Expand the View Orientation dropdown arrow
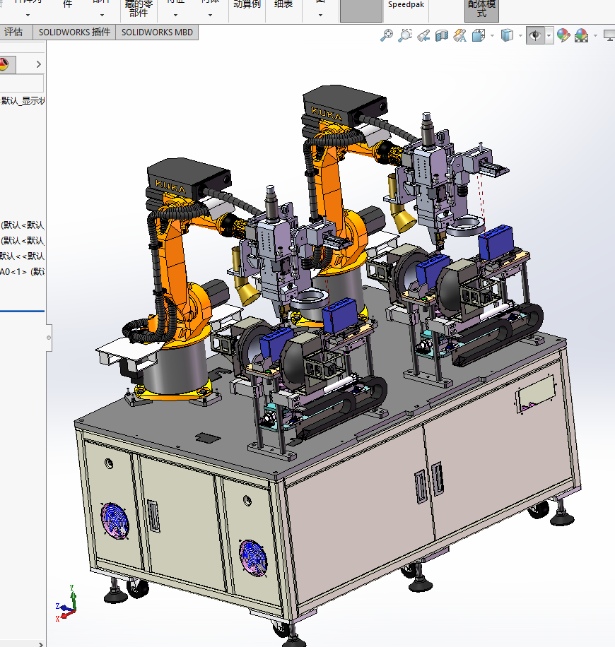This screenshot has height=647, width=615. (x=492, y=36)
